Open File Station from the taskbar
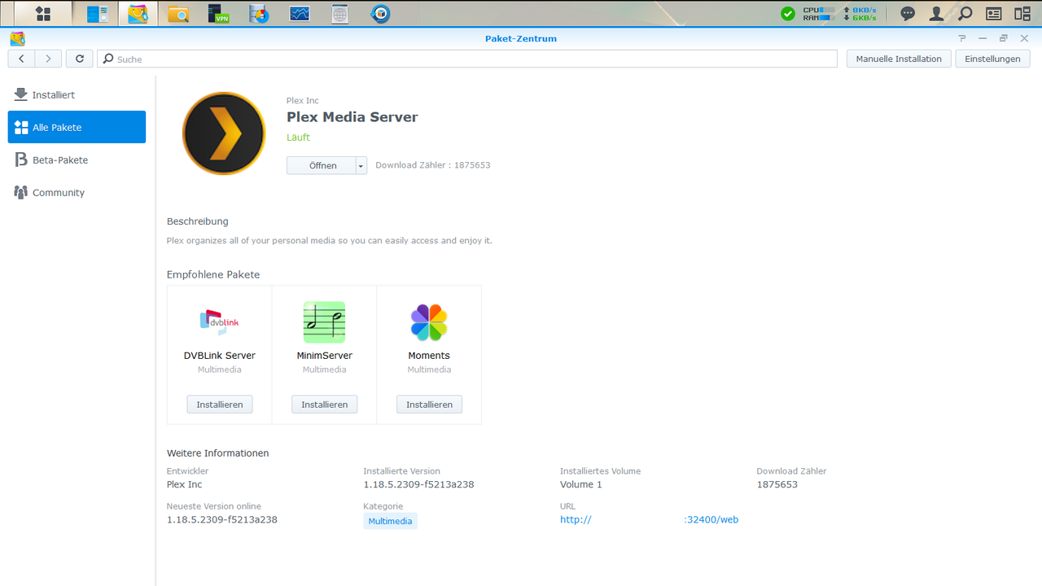Screen dimensions: 1042x586 point(177,13)
